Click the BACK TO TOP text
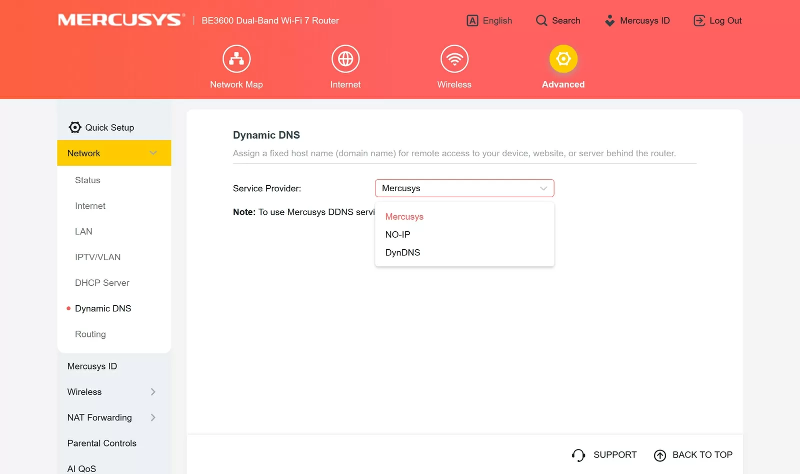Viewport: 800px width, 474px height. pos(702,454)
